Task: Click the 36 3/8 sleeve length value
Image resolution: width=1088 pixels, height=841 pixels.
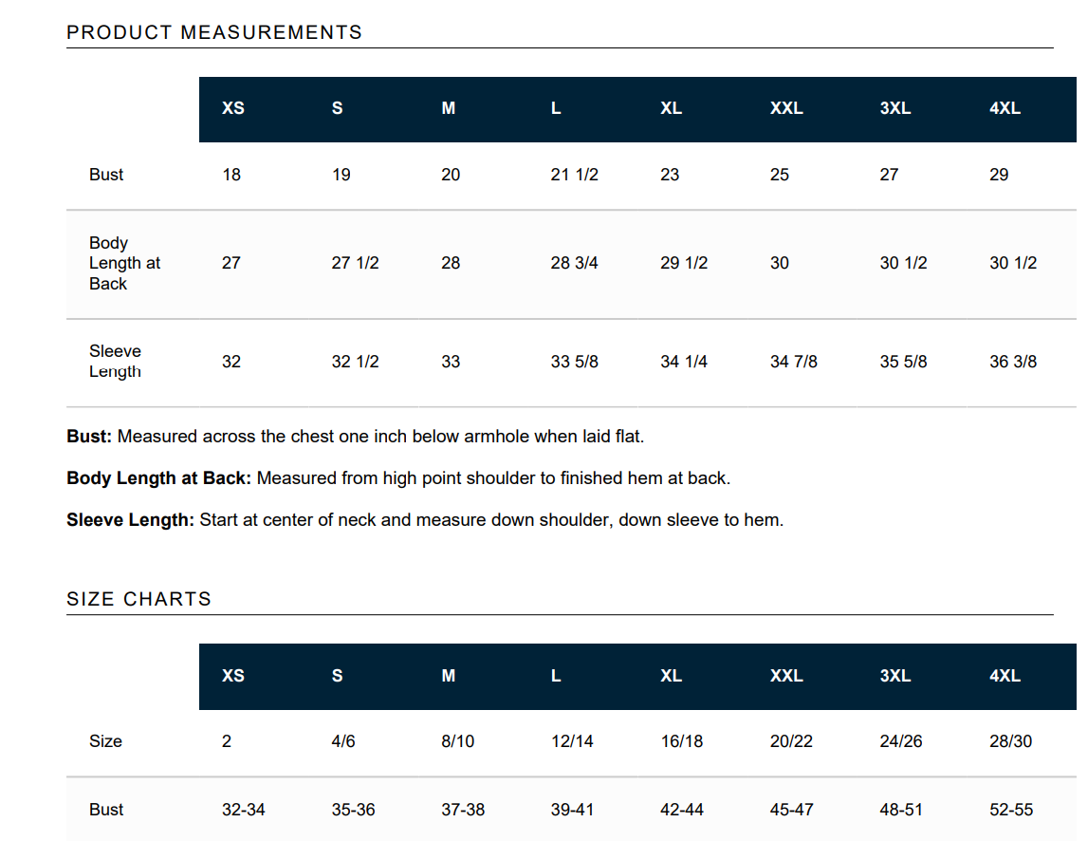Action: point(1013,362)
